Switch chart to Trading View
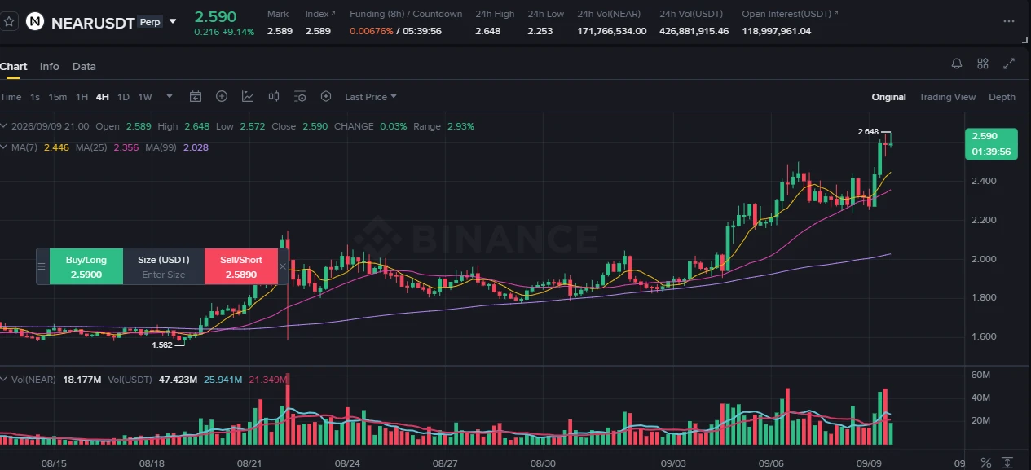Image resolution: width=1031 pixels, height=470 pixels. coord(947,97)
